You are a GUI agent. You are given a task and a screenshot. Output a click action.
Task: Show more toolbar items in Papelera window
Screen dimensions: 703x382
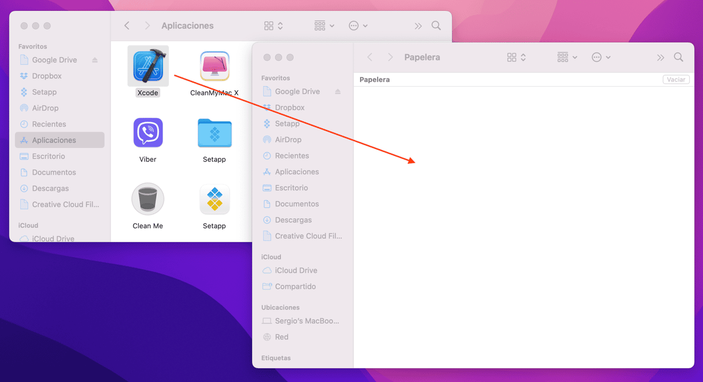click(660, 57)
